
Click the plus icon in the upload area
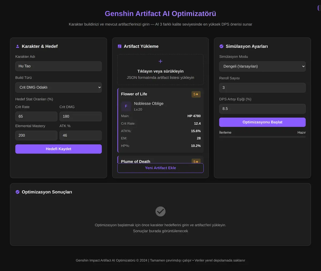(x=160, y=61)
